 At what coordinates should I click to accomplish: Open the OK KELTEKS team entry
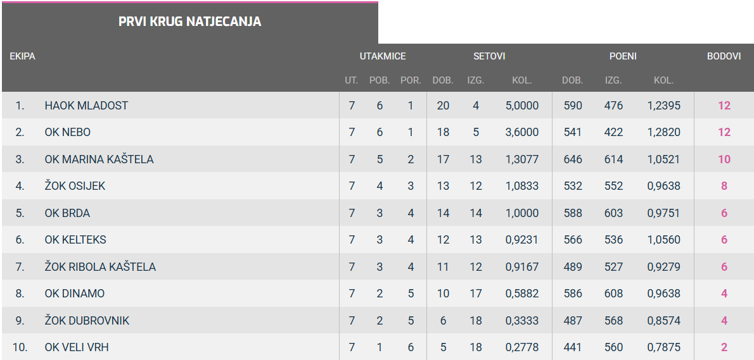[x=75, y=240]
